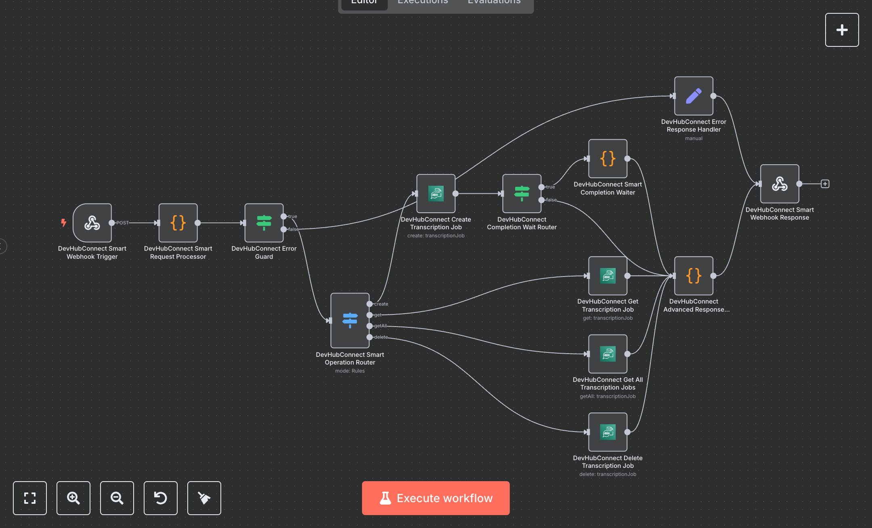Open the add node plus button
This screenshot has height=528, width=872.
point(842,30)
